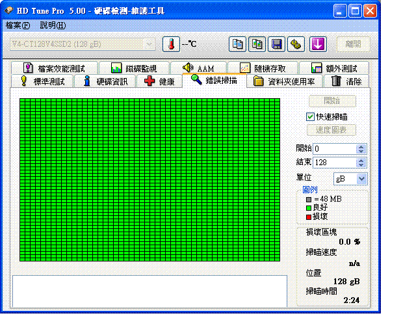Open the 資料夾使用率 tab

point(285,81)
